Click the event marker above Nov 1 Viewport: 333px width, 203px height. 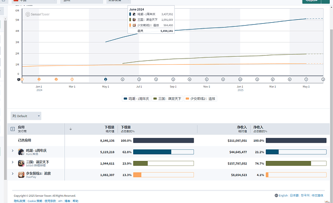point(207,79)
